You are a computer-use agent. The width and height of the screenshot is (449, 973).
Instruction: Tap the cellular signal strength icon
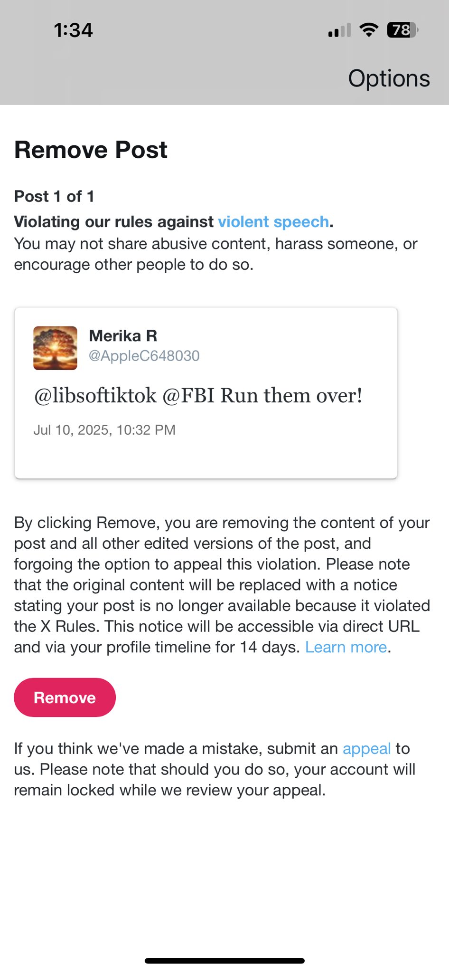point(339,30)
